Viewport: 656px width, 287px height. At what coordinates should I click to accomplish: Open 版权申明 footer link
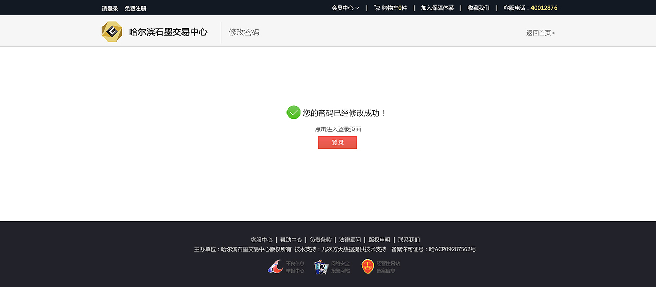379,240
